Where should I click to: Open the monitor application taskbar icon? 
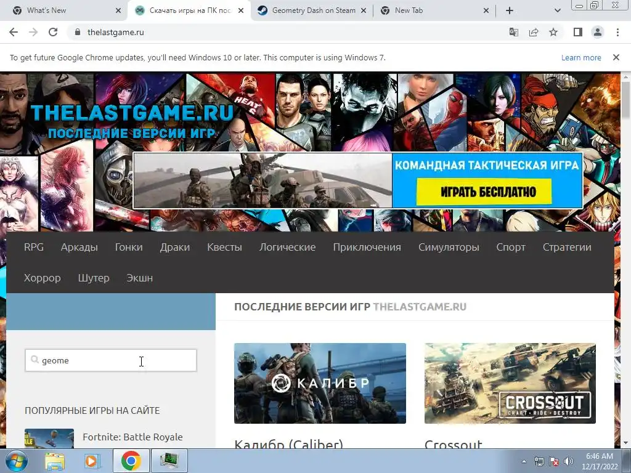[x=169, y=461]
